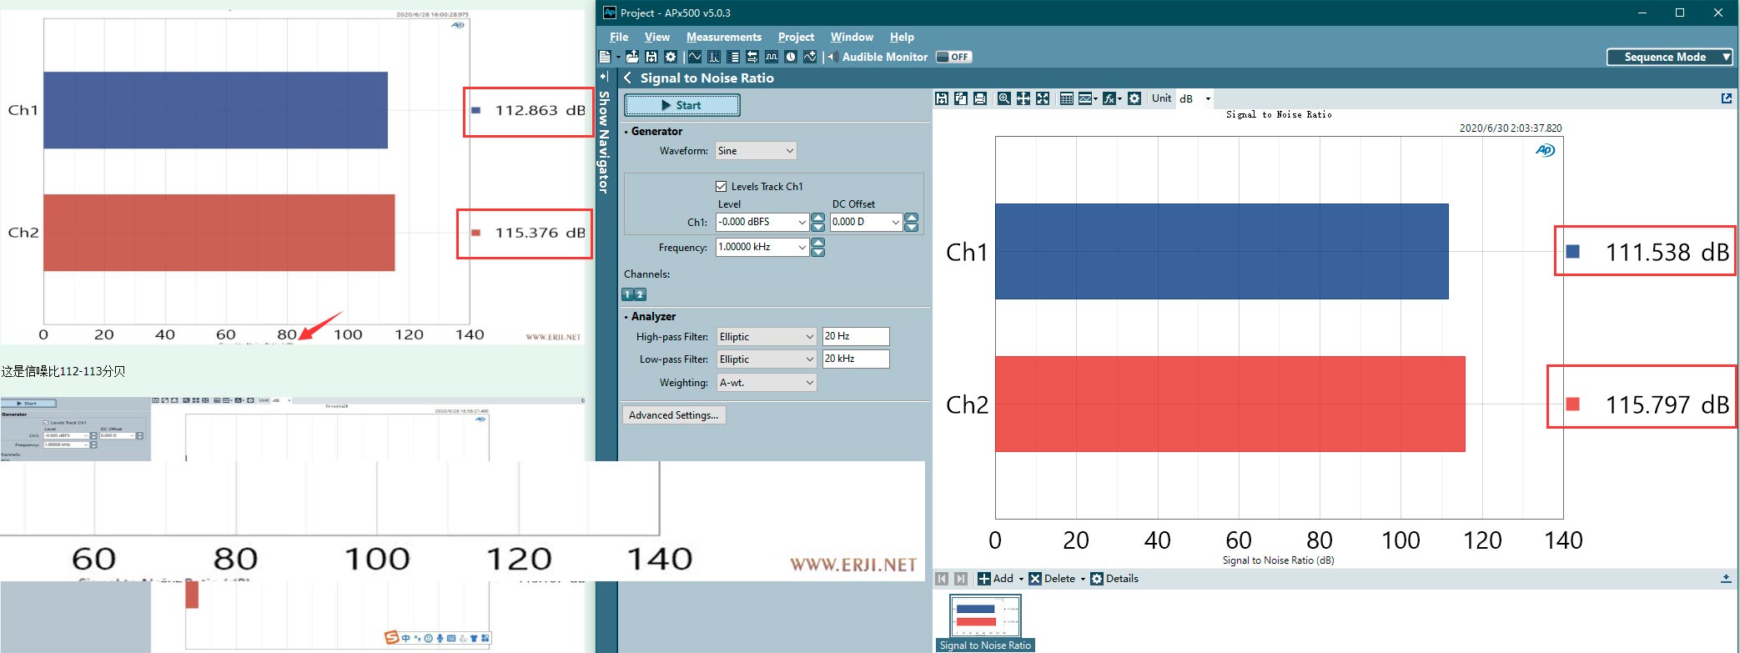
Task: Click the New Project document icon
Action: (606, 57)
